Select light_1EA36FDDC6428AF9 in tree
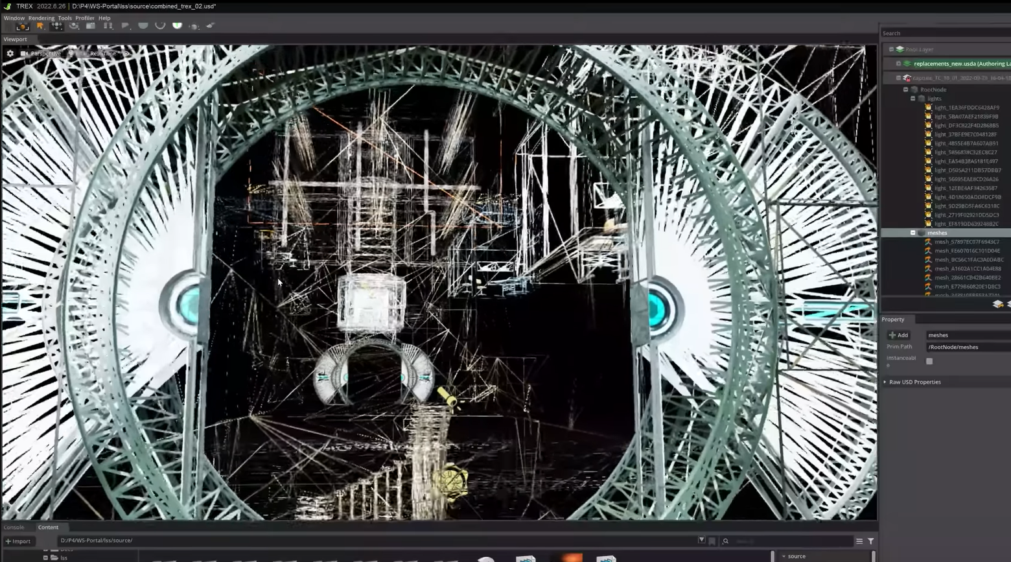Image resolution: width=1011 pixels, height=562 pixels. click(966, 108)
